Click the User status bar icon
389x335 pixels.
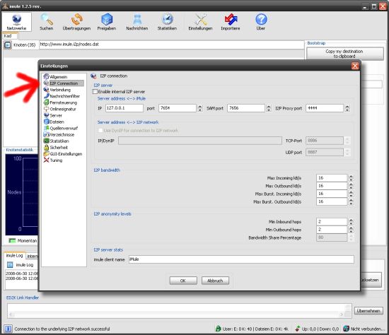click(x=218, y=329)
